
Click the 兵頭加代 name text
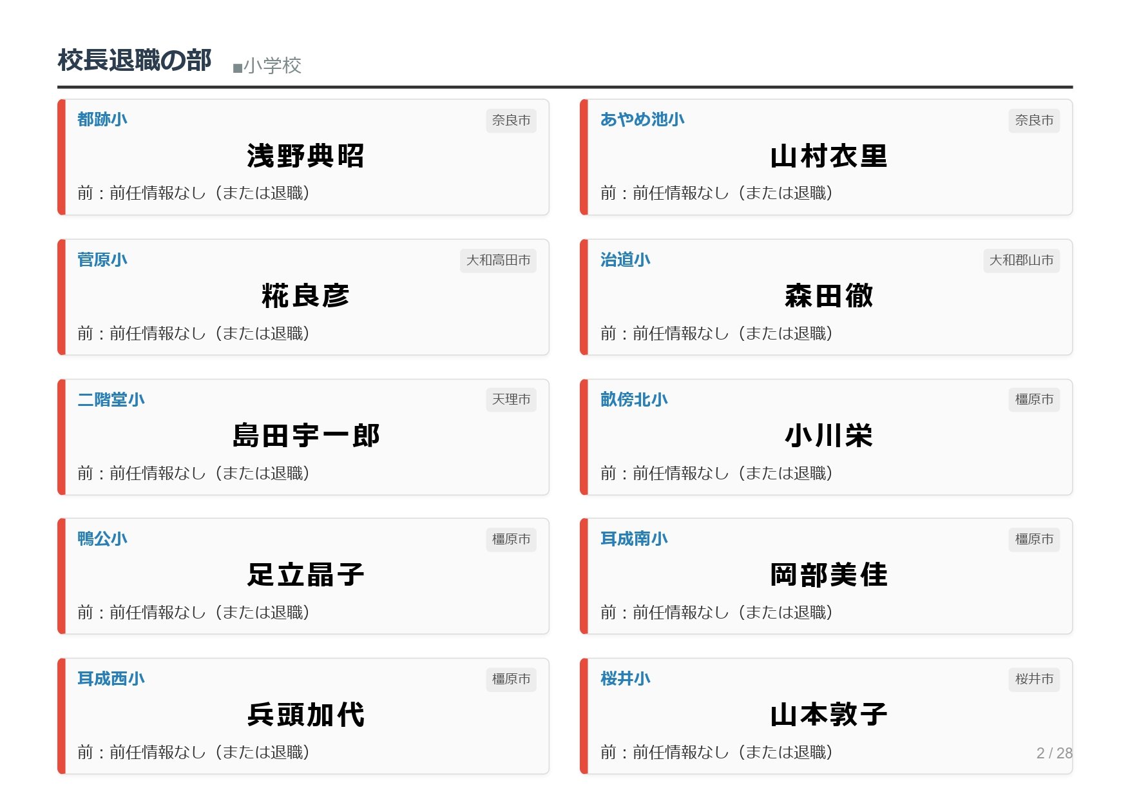pos(305,715)
